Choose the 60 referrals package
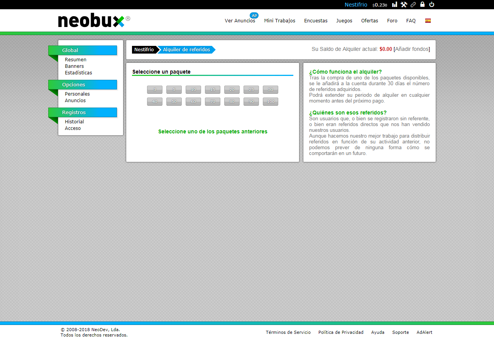The image size is (494, 340). point(193,102)
